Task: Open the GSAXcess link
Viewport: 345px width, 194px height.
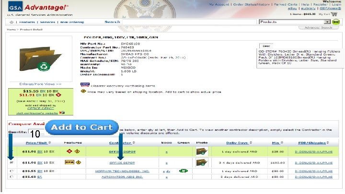Action: (330, 8)
